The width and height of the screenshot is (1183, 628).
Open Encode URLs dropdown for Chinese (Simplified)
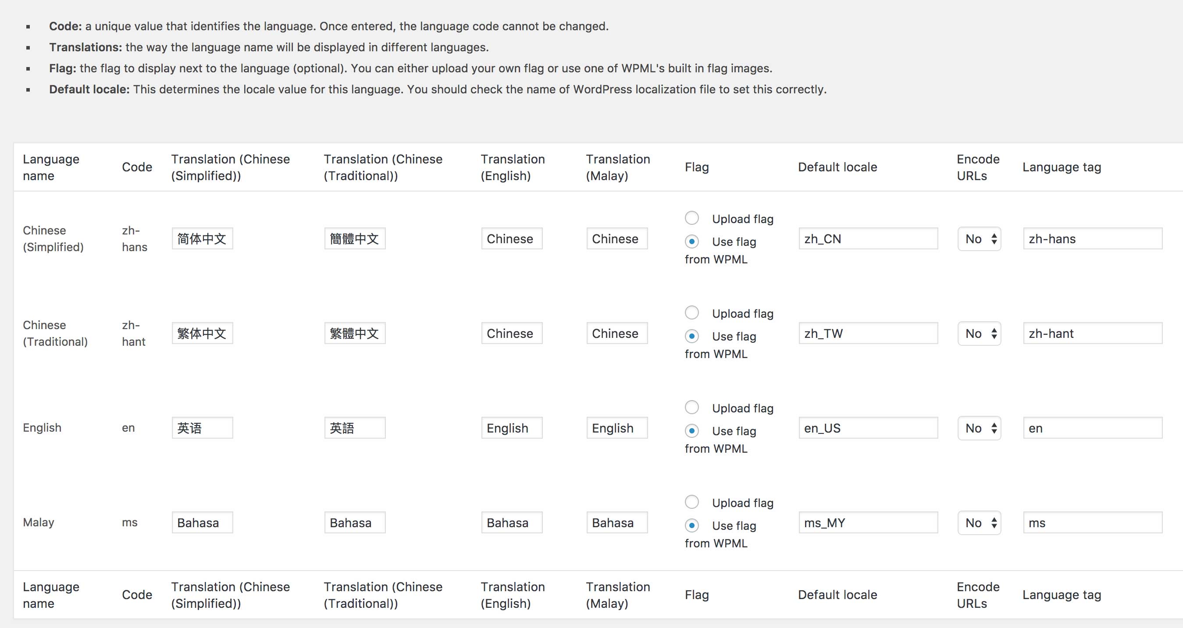pyautogui.click(x=979, y=239)
